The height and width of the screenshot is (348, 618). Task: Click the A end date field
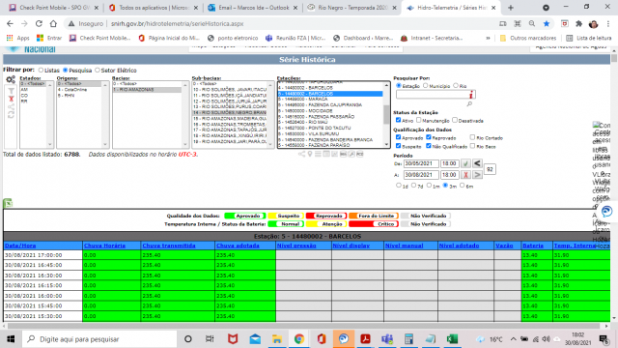coord(421,175)
